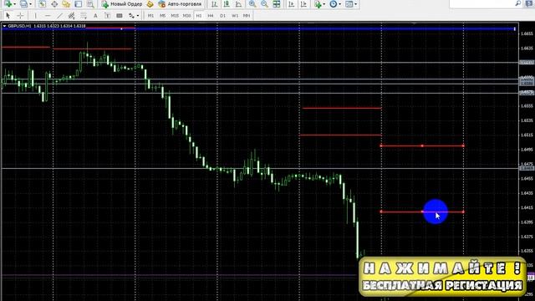The width and height of the screenshot is (535, 301).
Task: Switch timeframe to M30
Action: coord(186,16)
